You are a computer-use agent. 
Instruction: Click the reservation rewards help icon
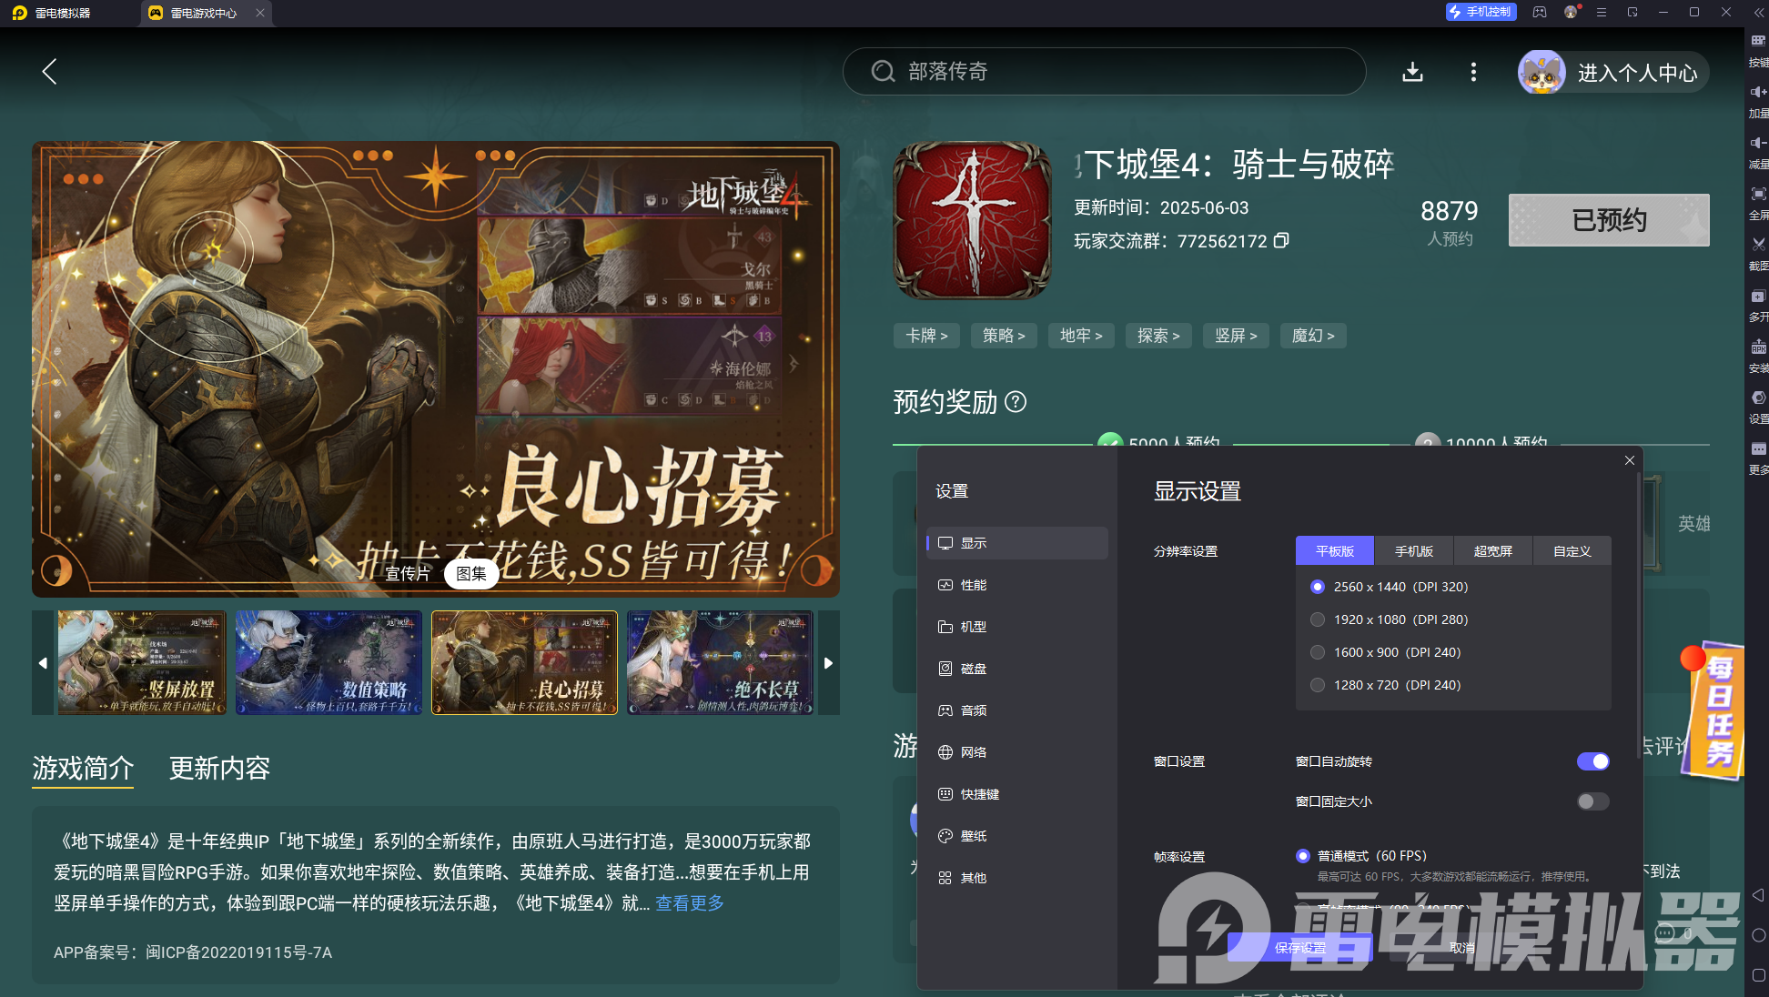click(1016, 402)
